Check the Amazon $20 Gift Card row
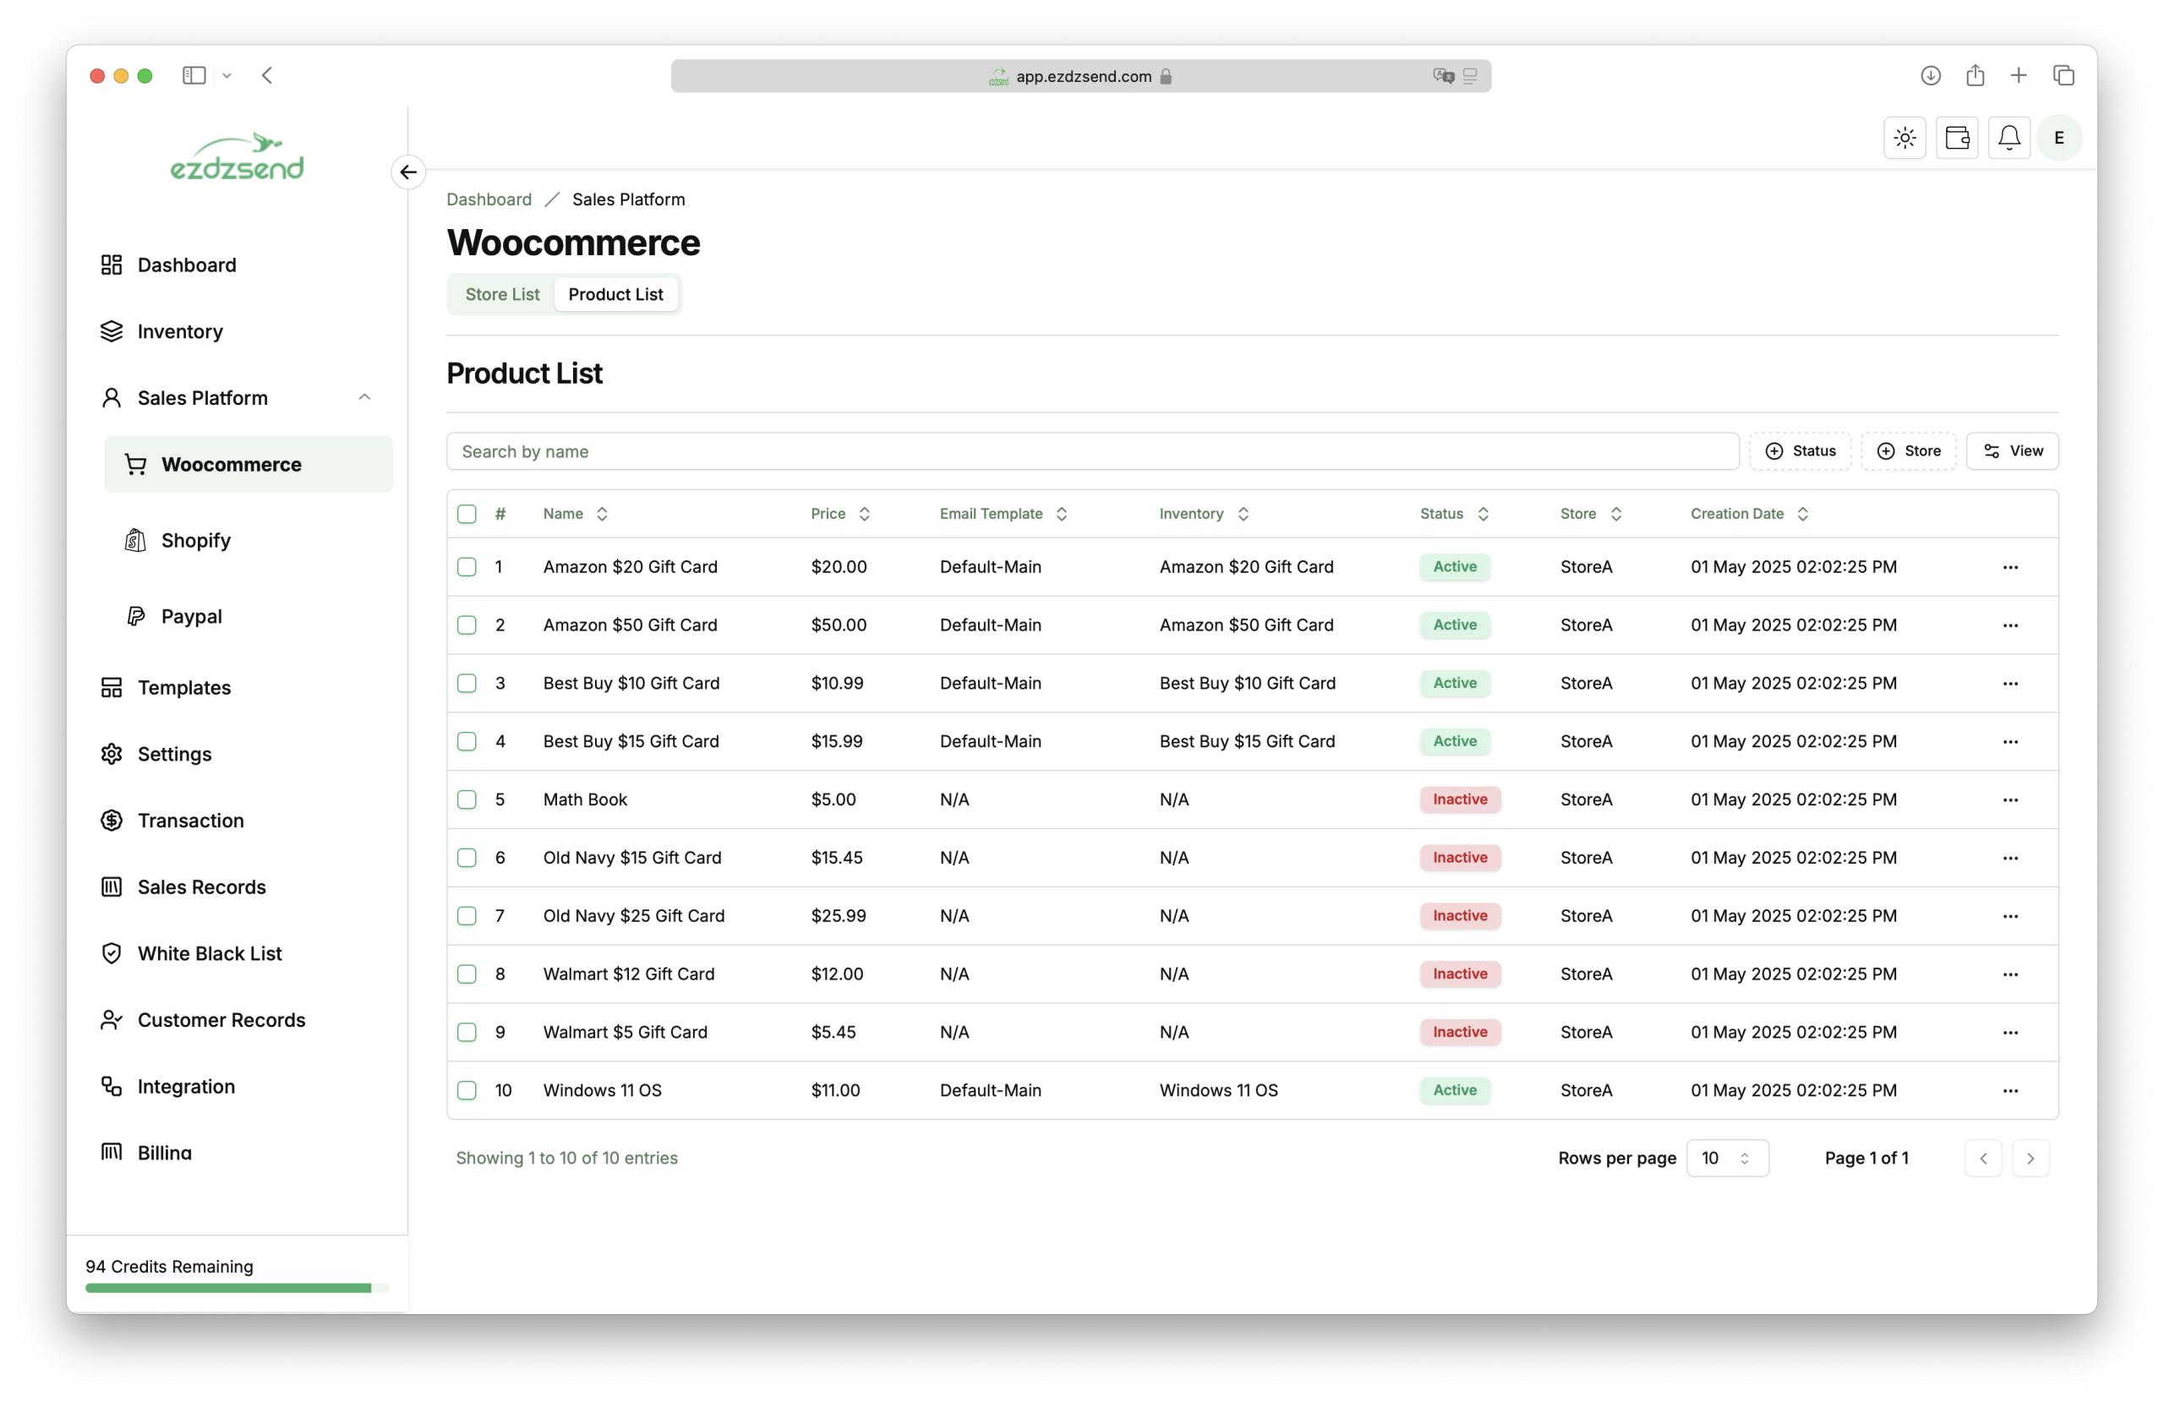 [467, 567]
